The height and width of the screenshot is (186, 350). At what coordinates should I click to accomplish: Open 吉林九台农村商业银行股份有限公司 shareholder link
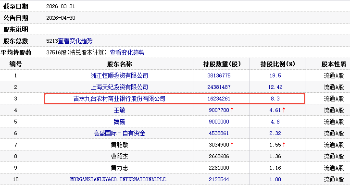tap(119, 99)
